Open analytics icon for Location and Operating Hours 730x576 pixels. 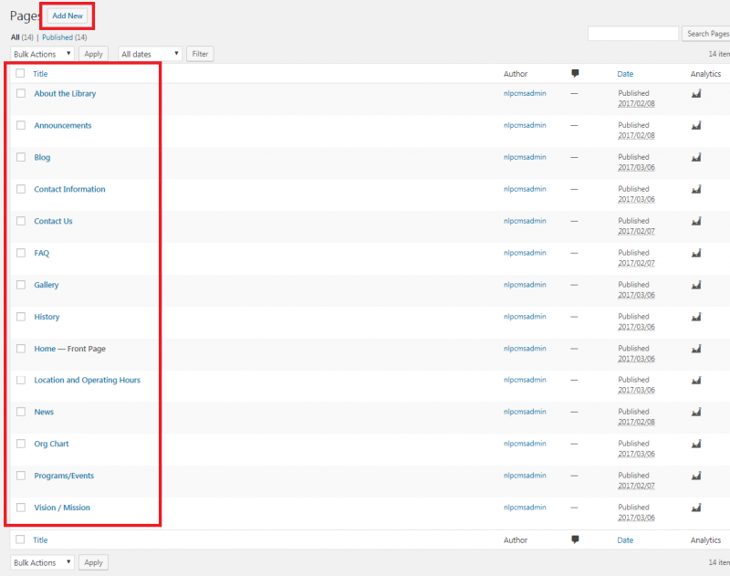(x=696, y=381)
